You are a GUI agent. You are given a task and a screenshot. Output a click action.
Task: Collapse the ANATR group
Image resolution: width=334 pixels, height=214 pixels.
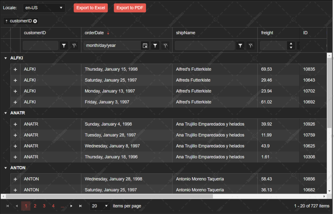5,113
